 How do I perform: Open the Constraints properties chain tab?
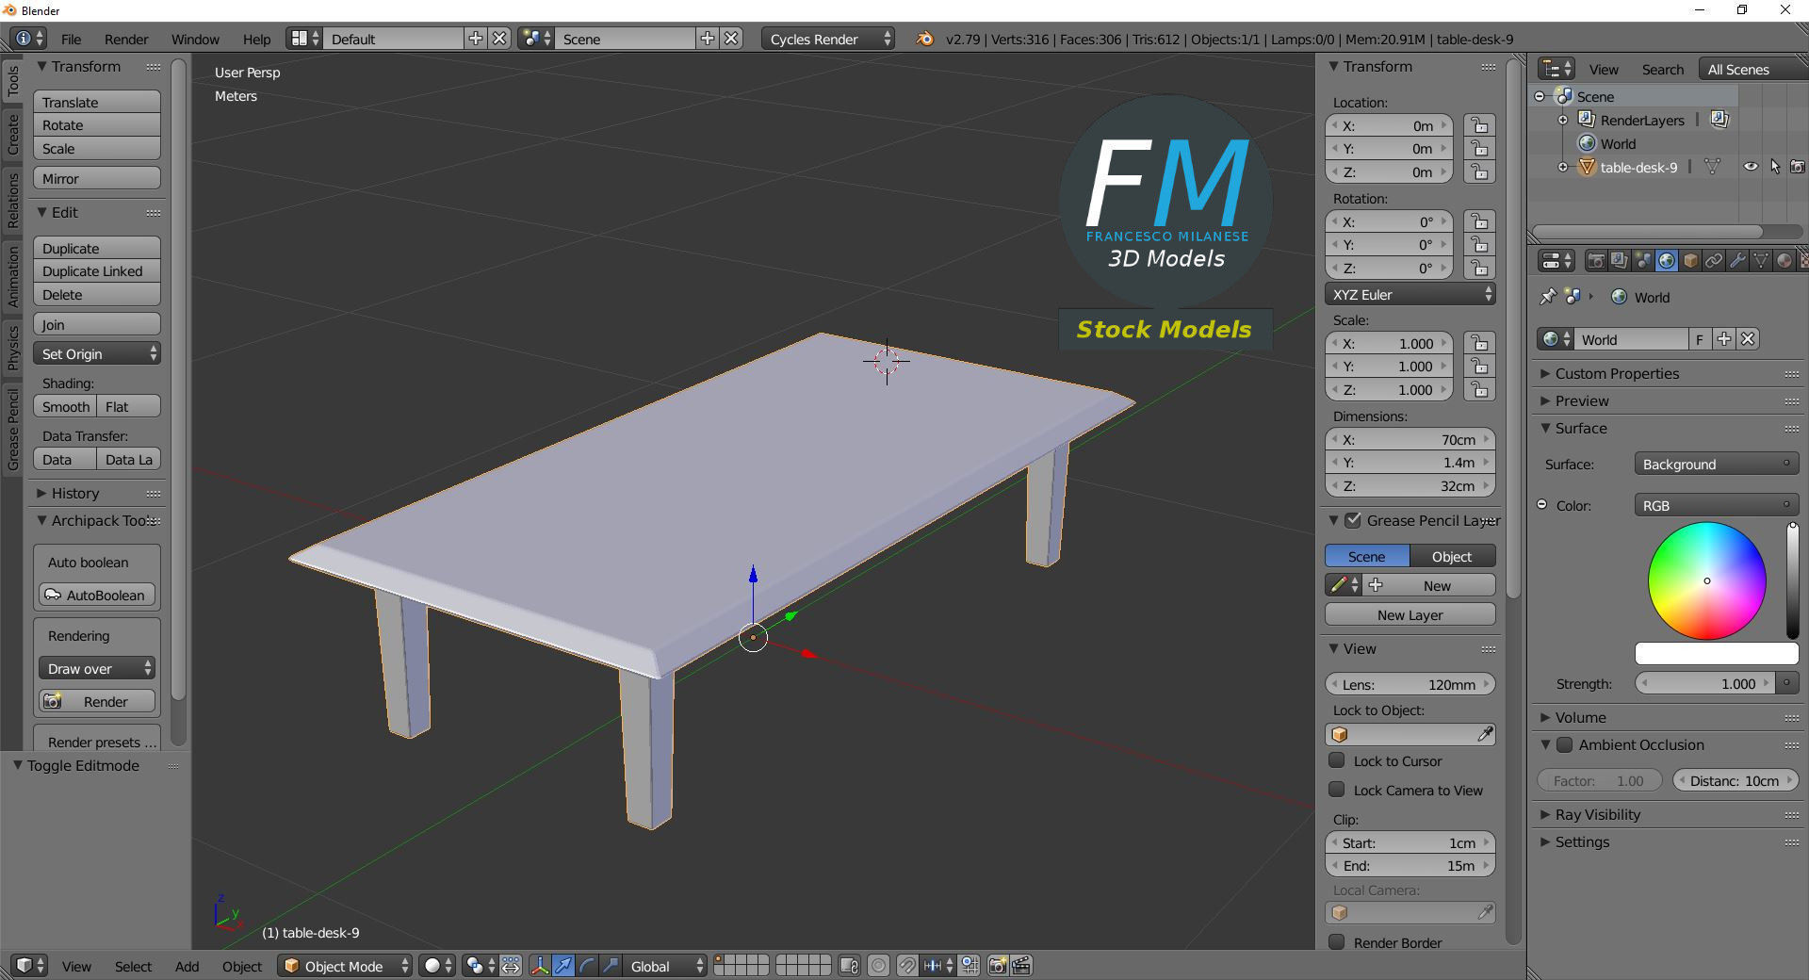click(1714, 261)
